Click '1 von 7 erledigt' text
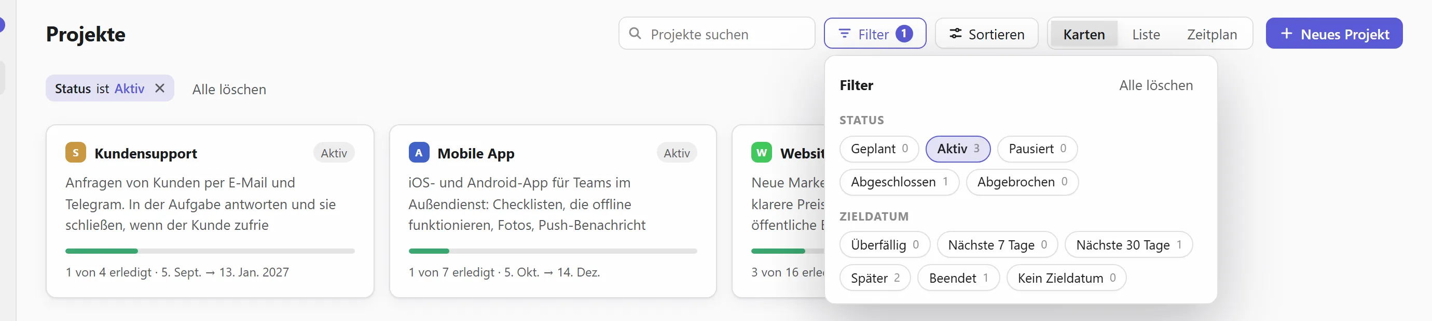This screenshot has height=321, width=1432. point(451,272)
